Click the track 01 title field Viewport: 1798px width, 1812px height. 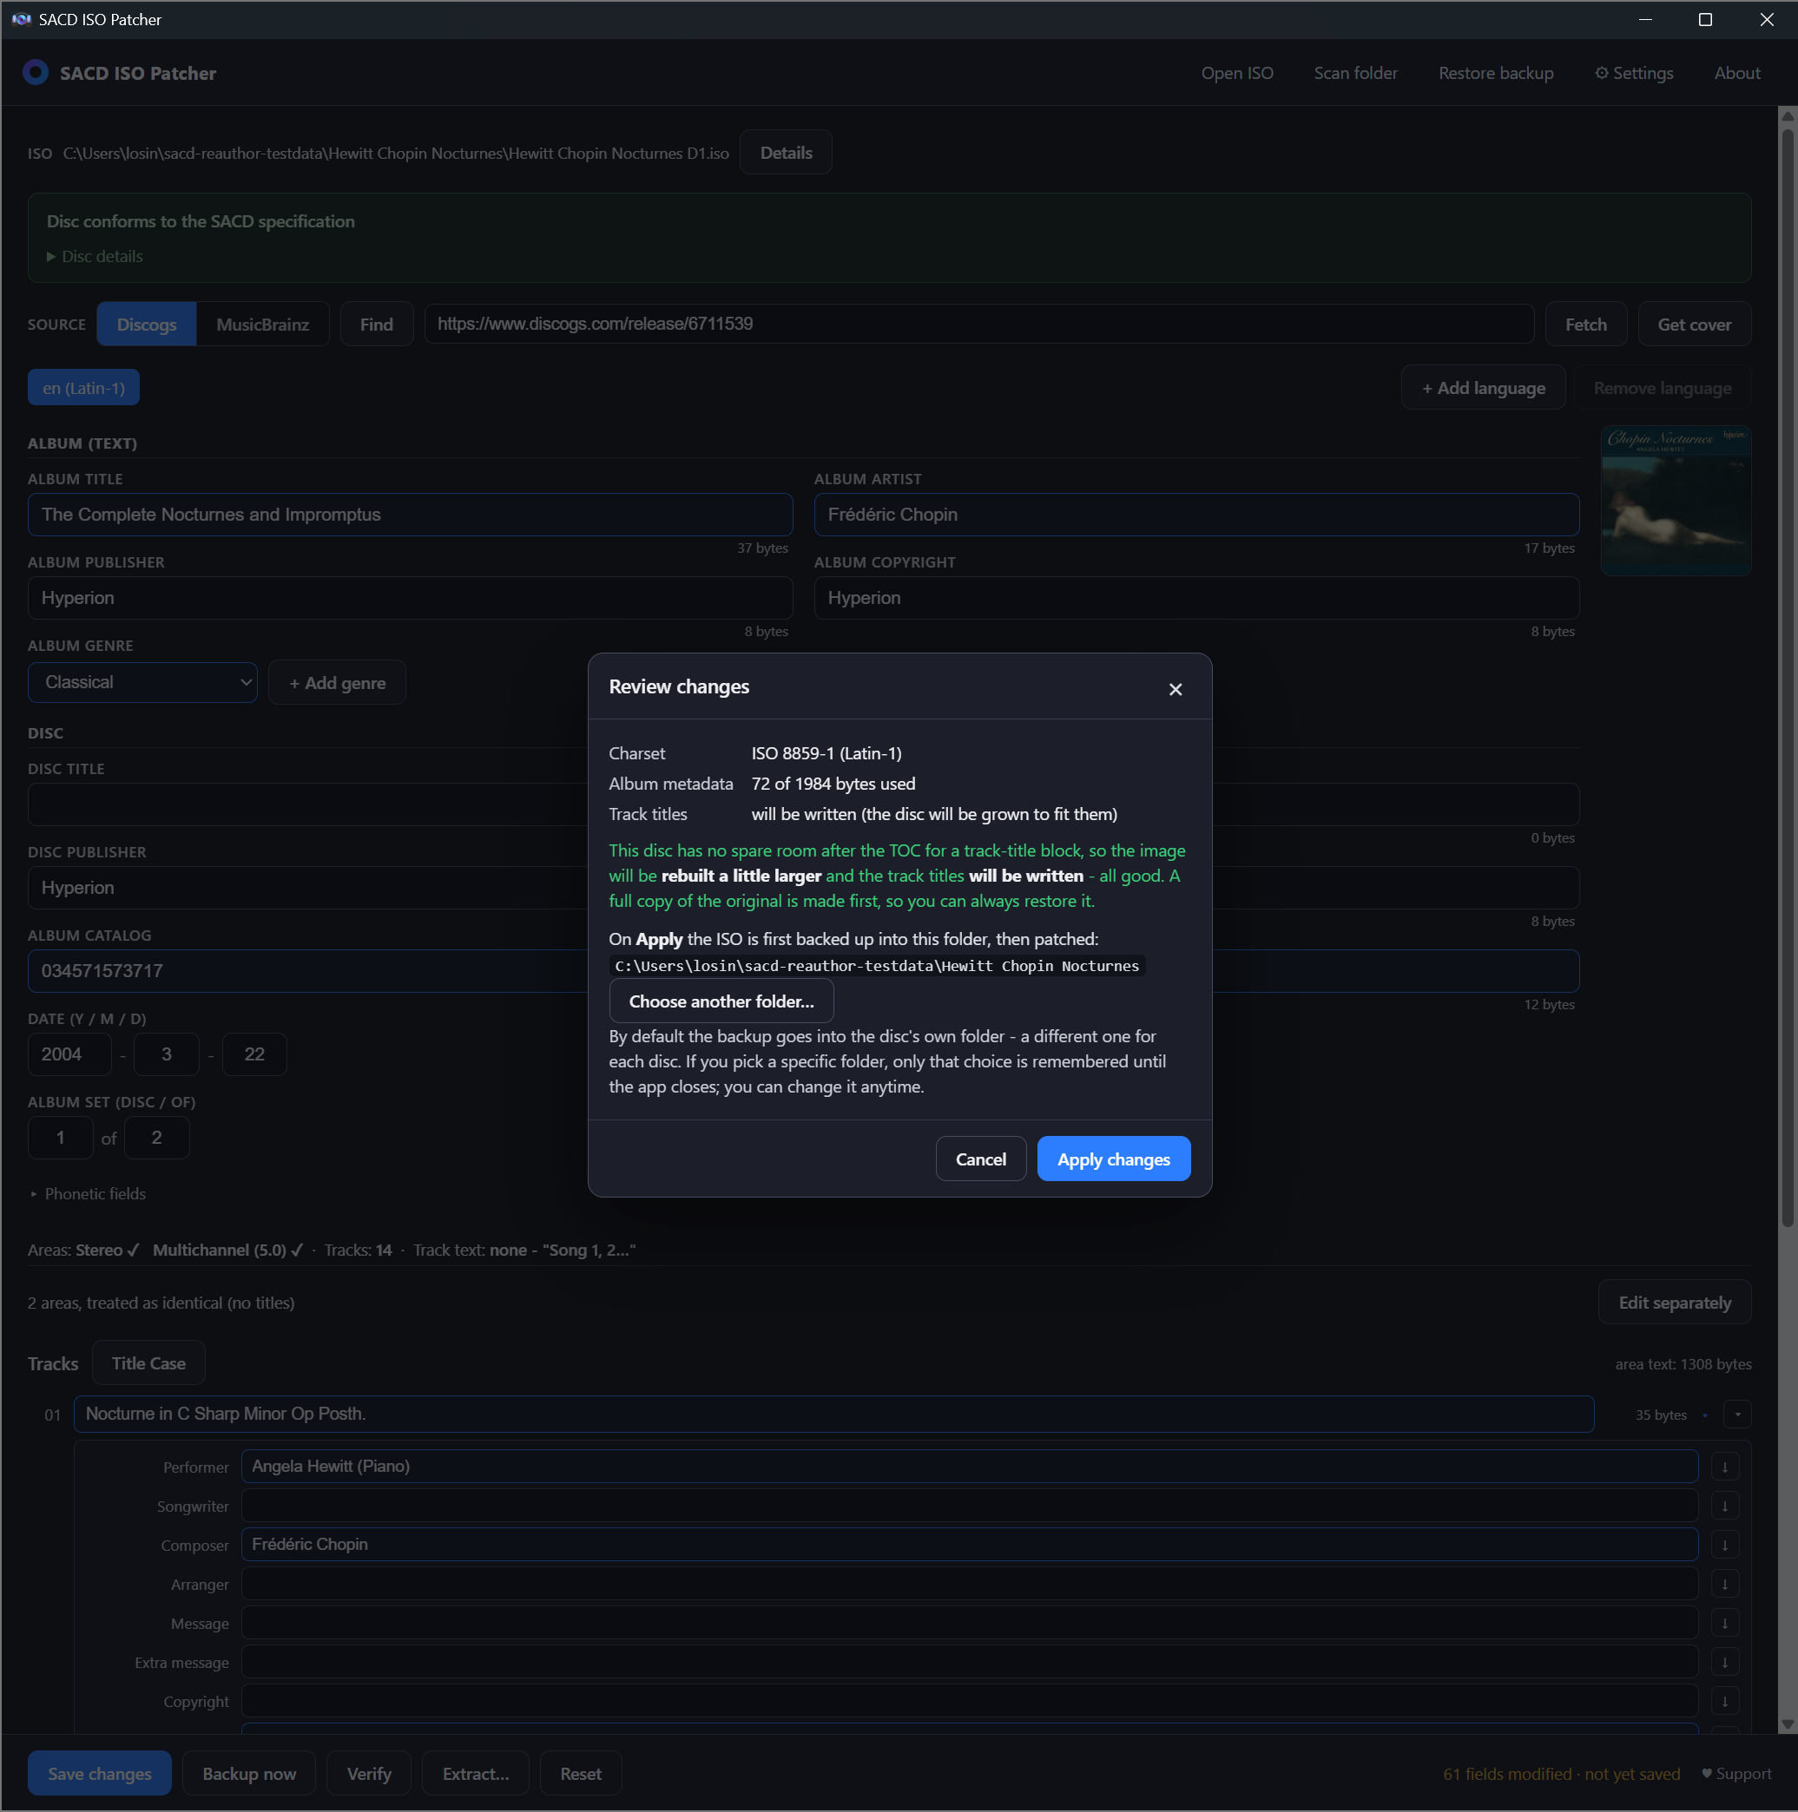(833, 1415)
